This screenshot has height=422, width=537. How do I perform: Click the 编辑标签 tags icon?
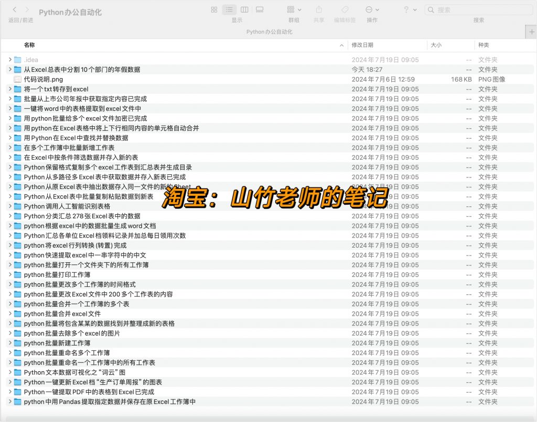pos(344,9)
